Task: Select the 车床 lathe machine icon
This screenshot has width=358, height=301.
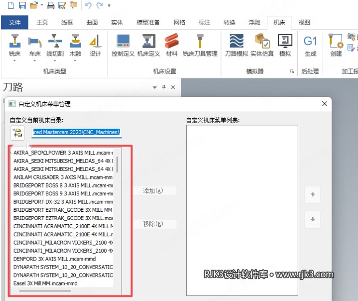Action: pyautogui.click(x=35, y=45)
